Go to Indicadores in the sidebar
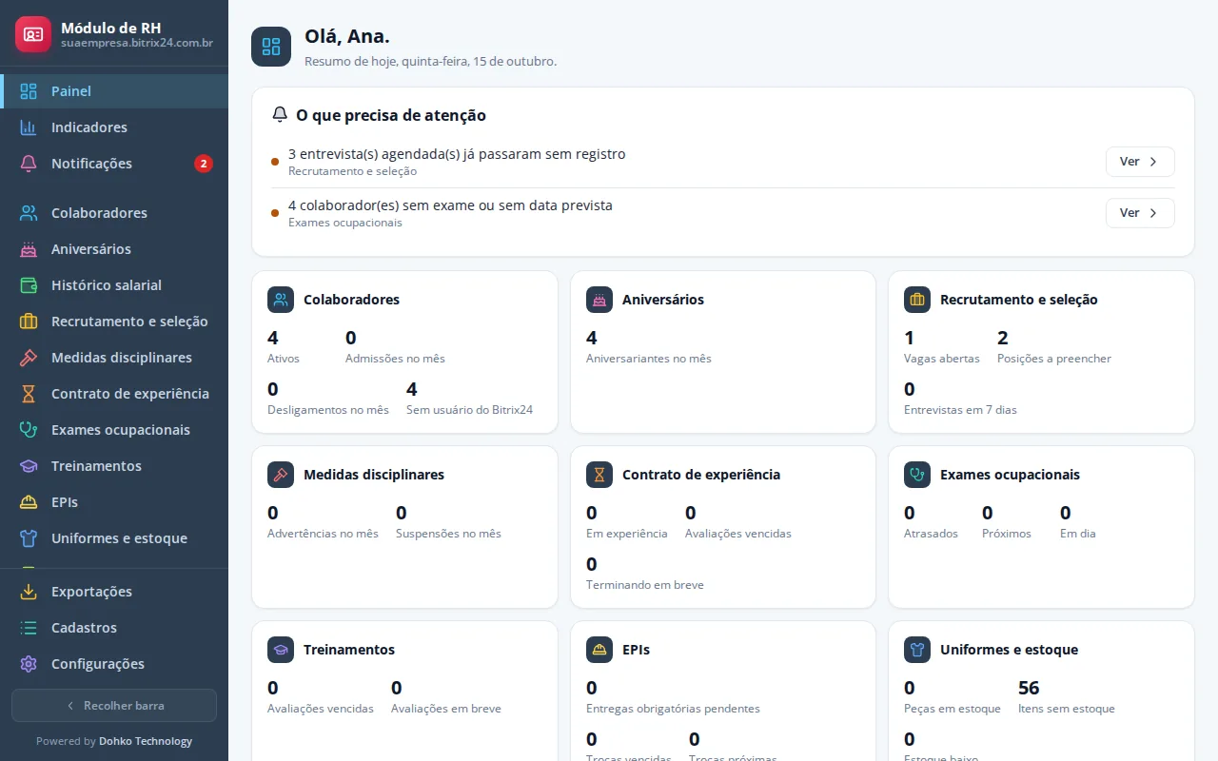Viewport: 1218px width, 761px height. tap(114, 127)
